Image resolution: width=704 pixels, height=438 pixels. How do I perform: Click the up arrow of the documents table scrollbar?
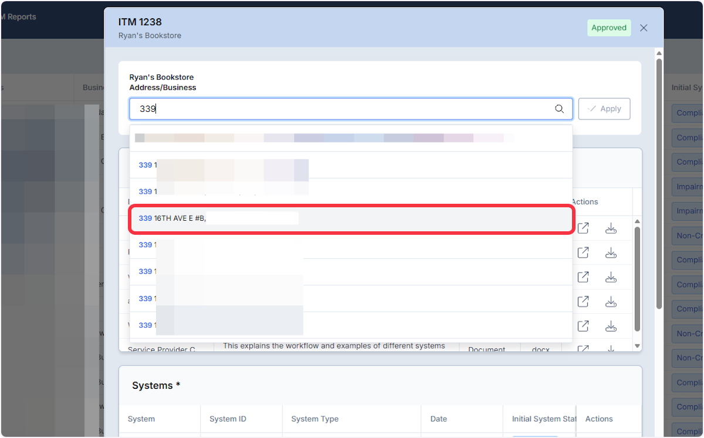638,221
